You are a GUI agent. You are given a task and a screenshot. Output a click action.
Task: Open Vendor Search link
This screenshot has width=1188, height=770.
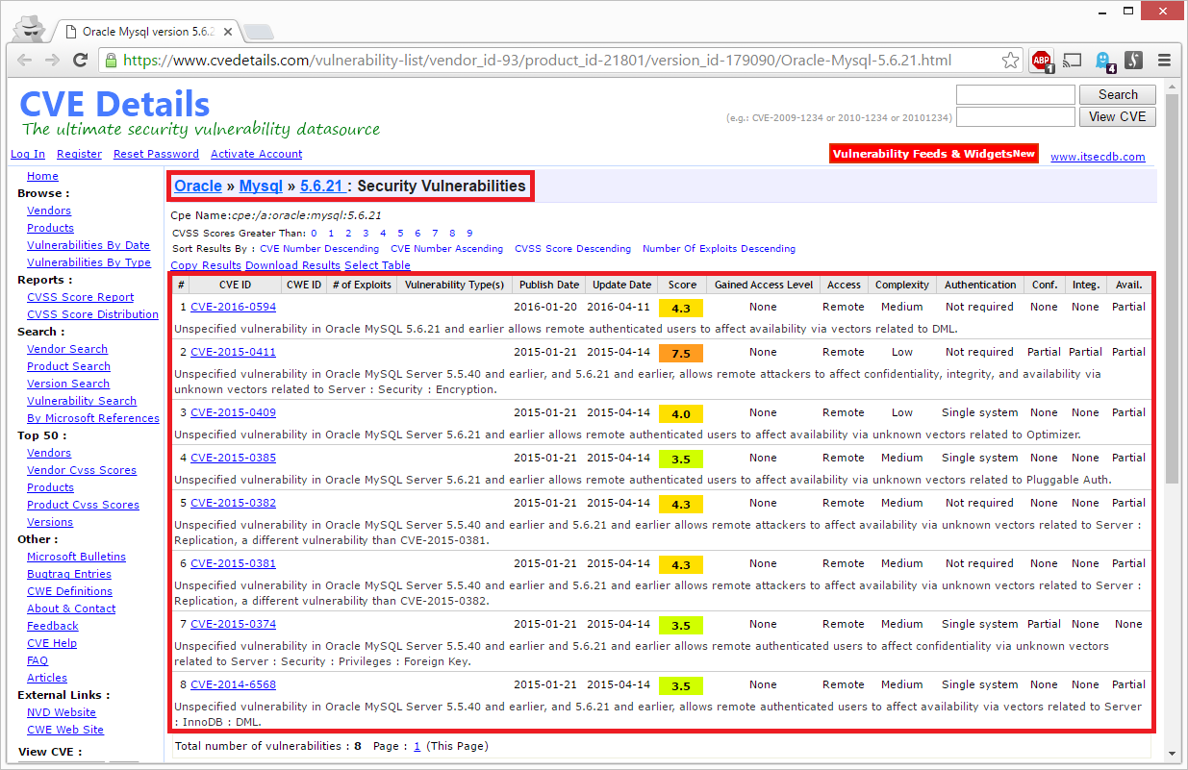tap(67, 349)
